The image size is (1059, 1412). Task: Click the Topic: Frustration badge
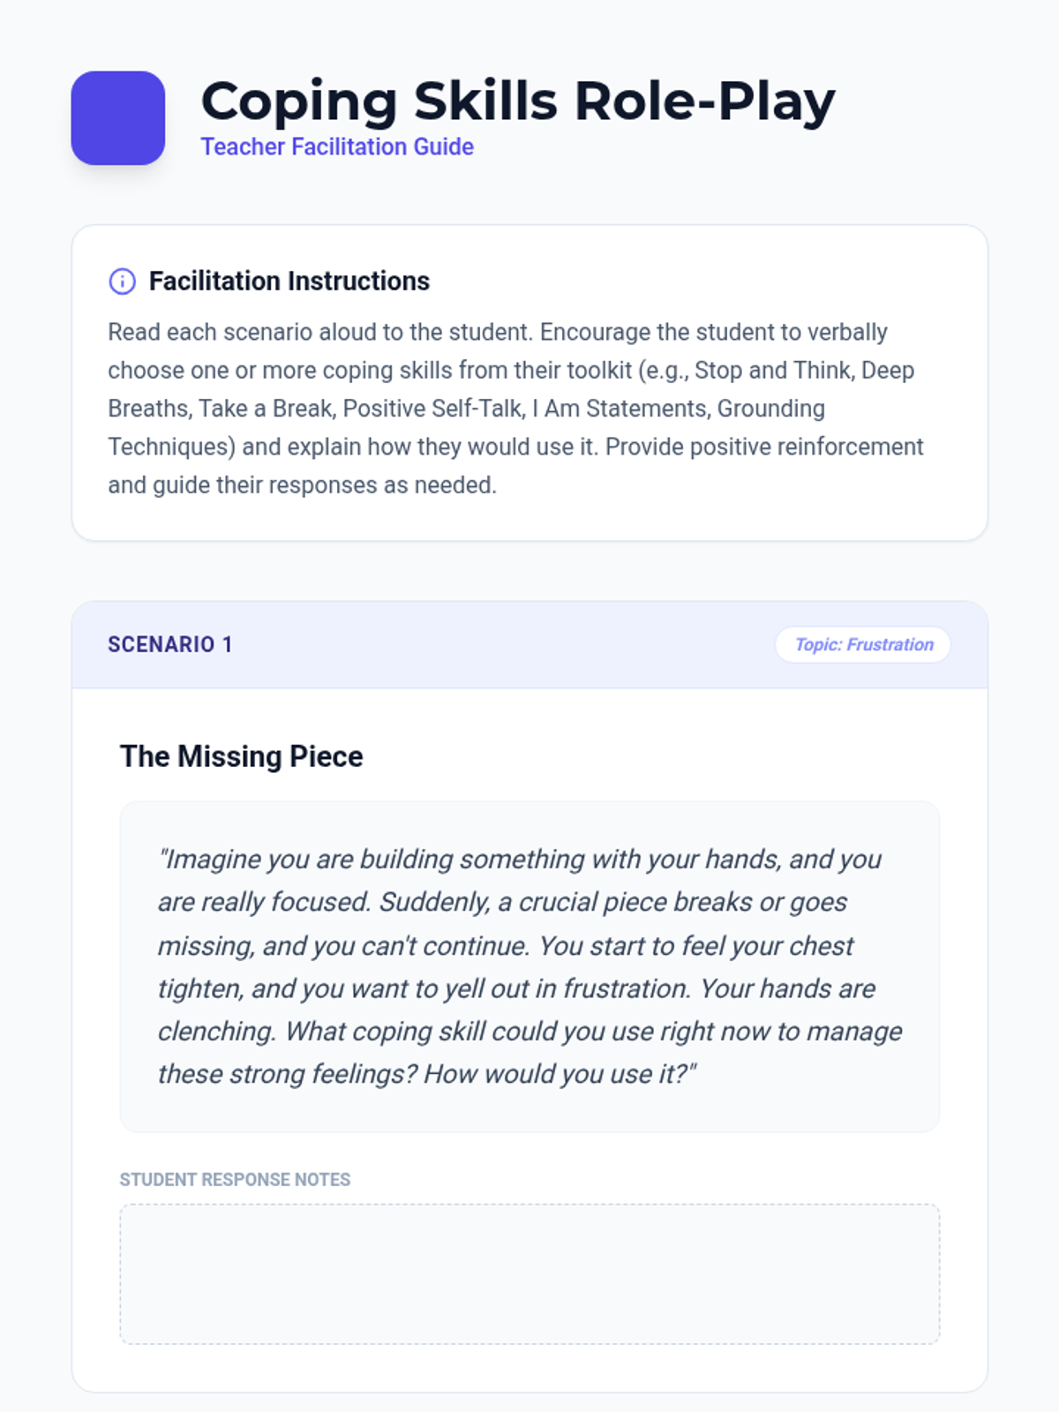(x=863, y=645)
